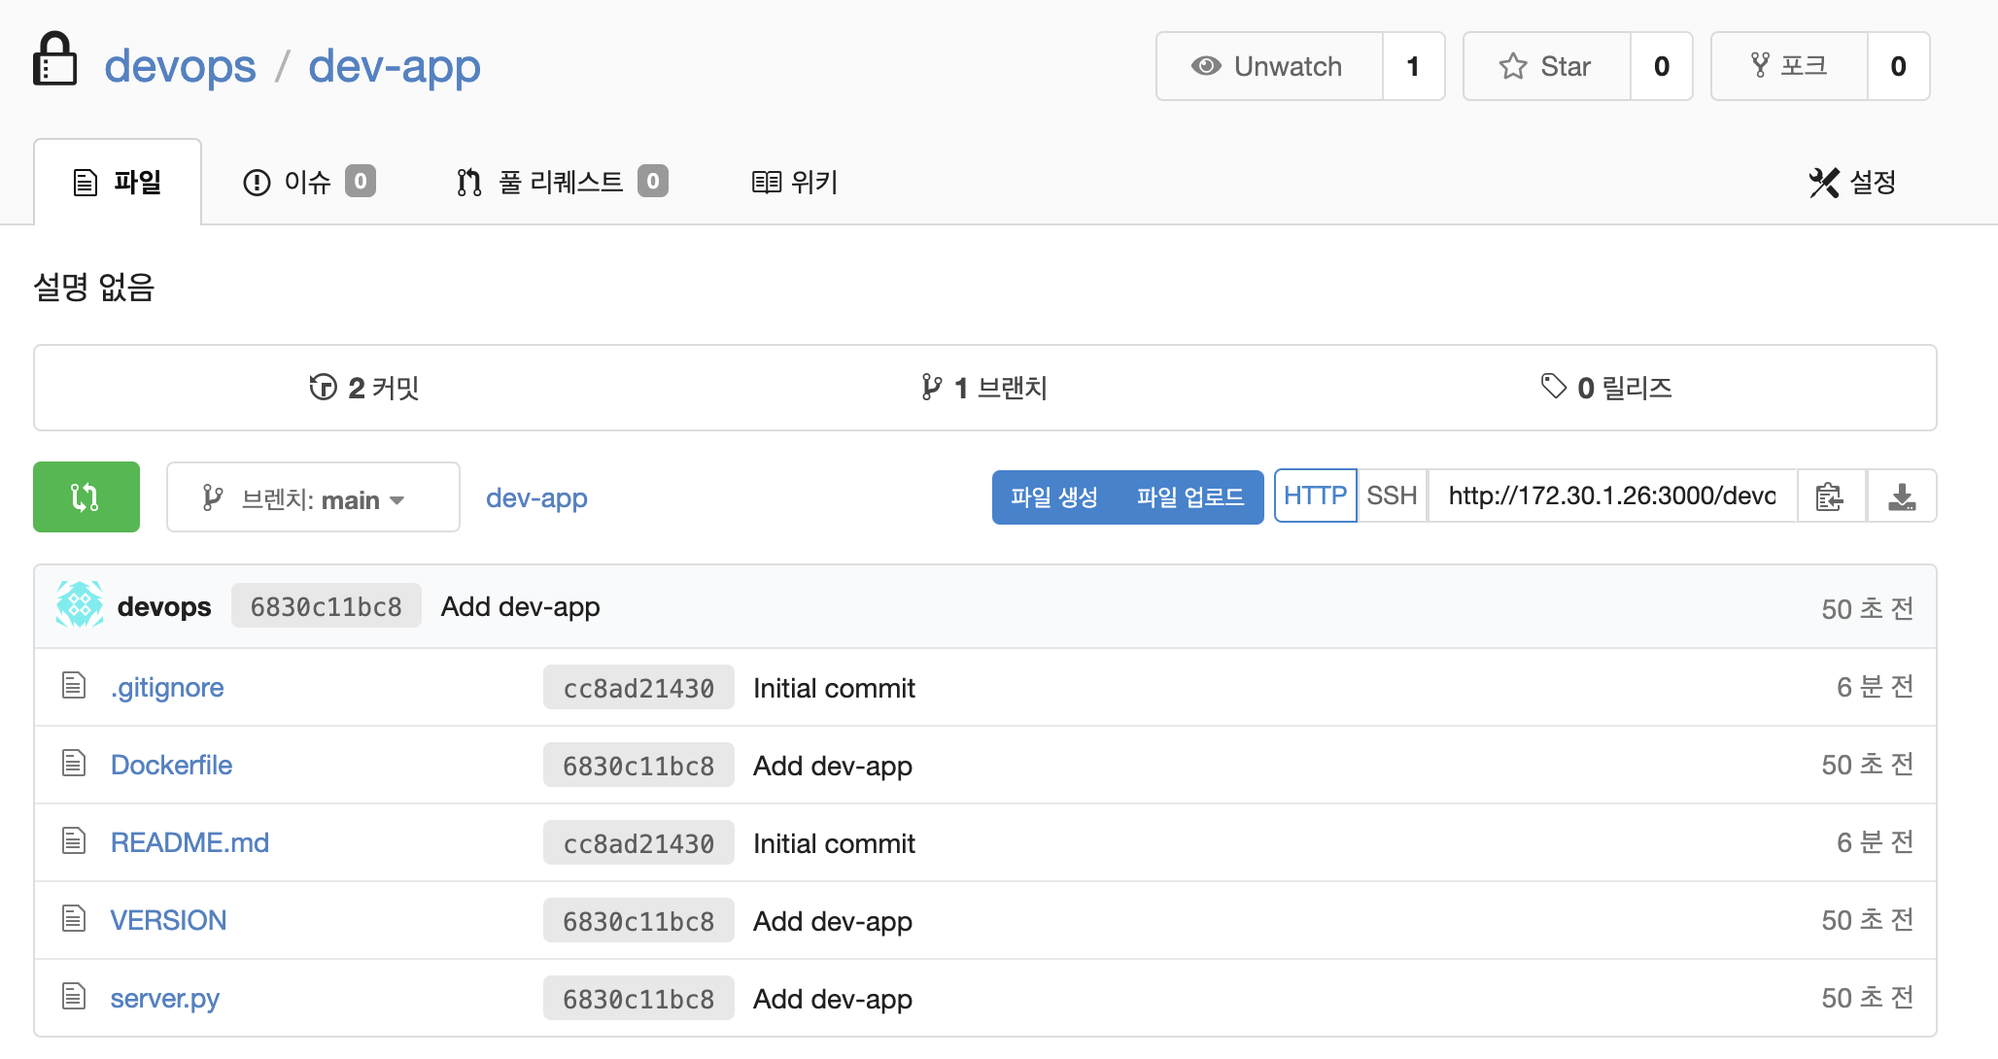Image resolution: width=1998 pixels, height=1059 pixels.
Task: Open the Dockerfile file
Action: [171, 765]
